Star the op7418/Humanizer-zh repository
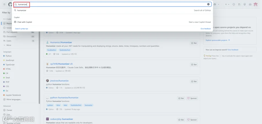 click(194, 65)
